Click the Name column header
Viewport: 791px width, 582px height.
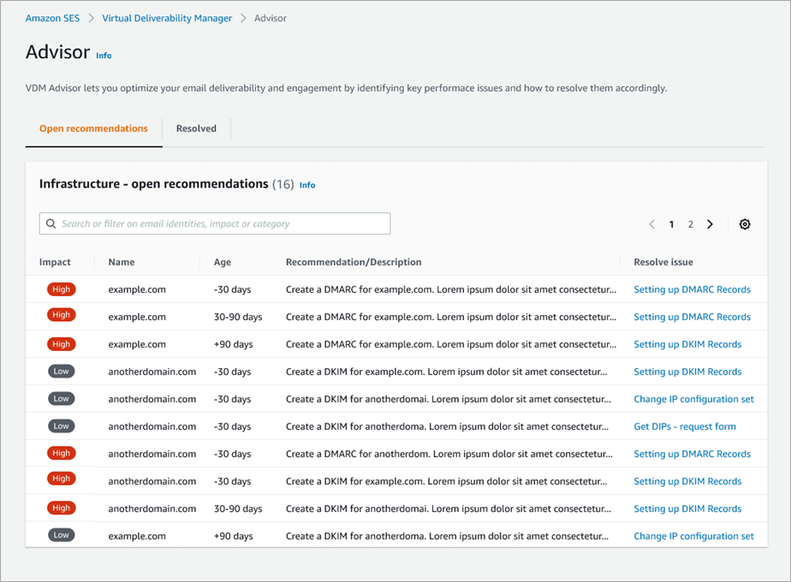[122, 262]
